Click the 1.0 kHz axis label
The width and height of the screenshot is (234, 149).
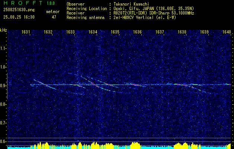(x=3, y=67)
